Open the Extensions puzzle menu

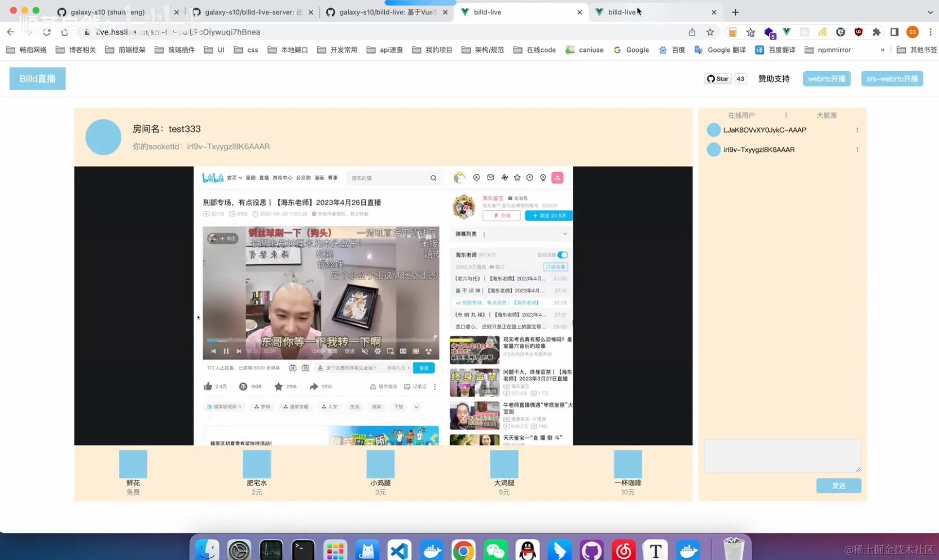coord(876,32)
